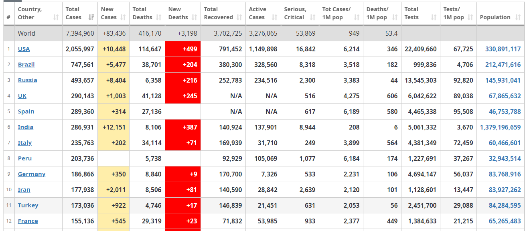Open Germany population link 83,768,916
525x231 pixels.
tap(505, 174)
